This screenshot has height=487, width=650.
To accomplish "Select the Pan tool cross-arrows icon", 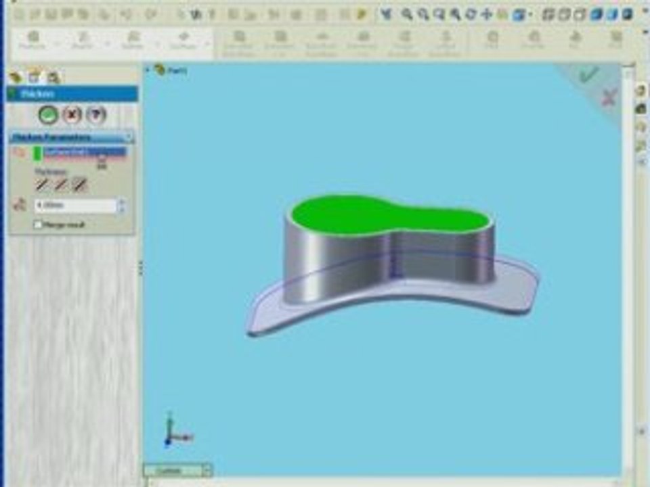I will click(487, 14).
